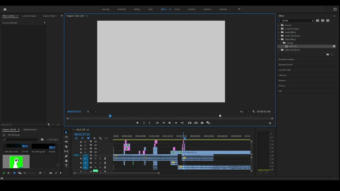The width and height of the screenshot is (340, 191).
Task: Click the Lift button
Action: coord(190,123)
